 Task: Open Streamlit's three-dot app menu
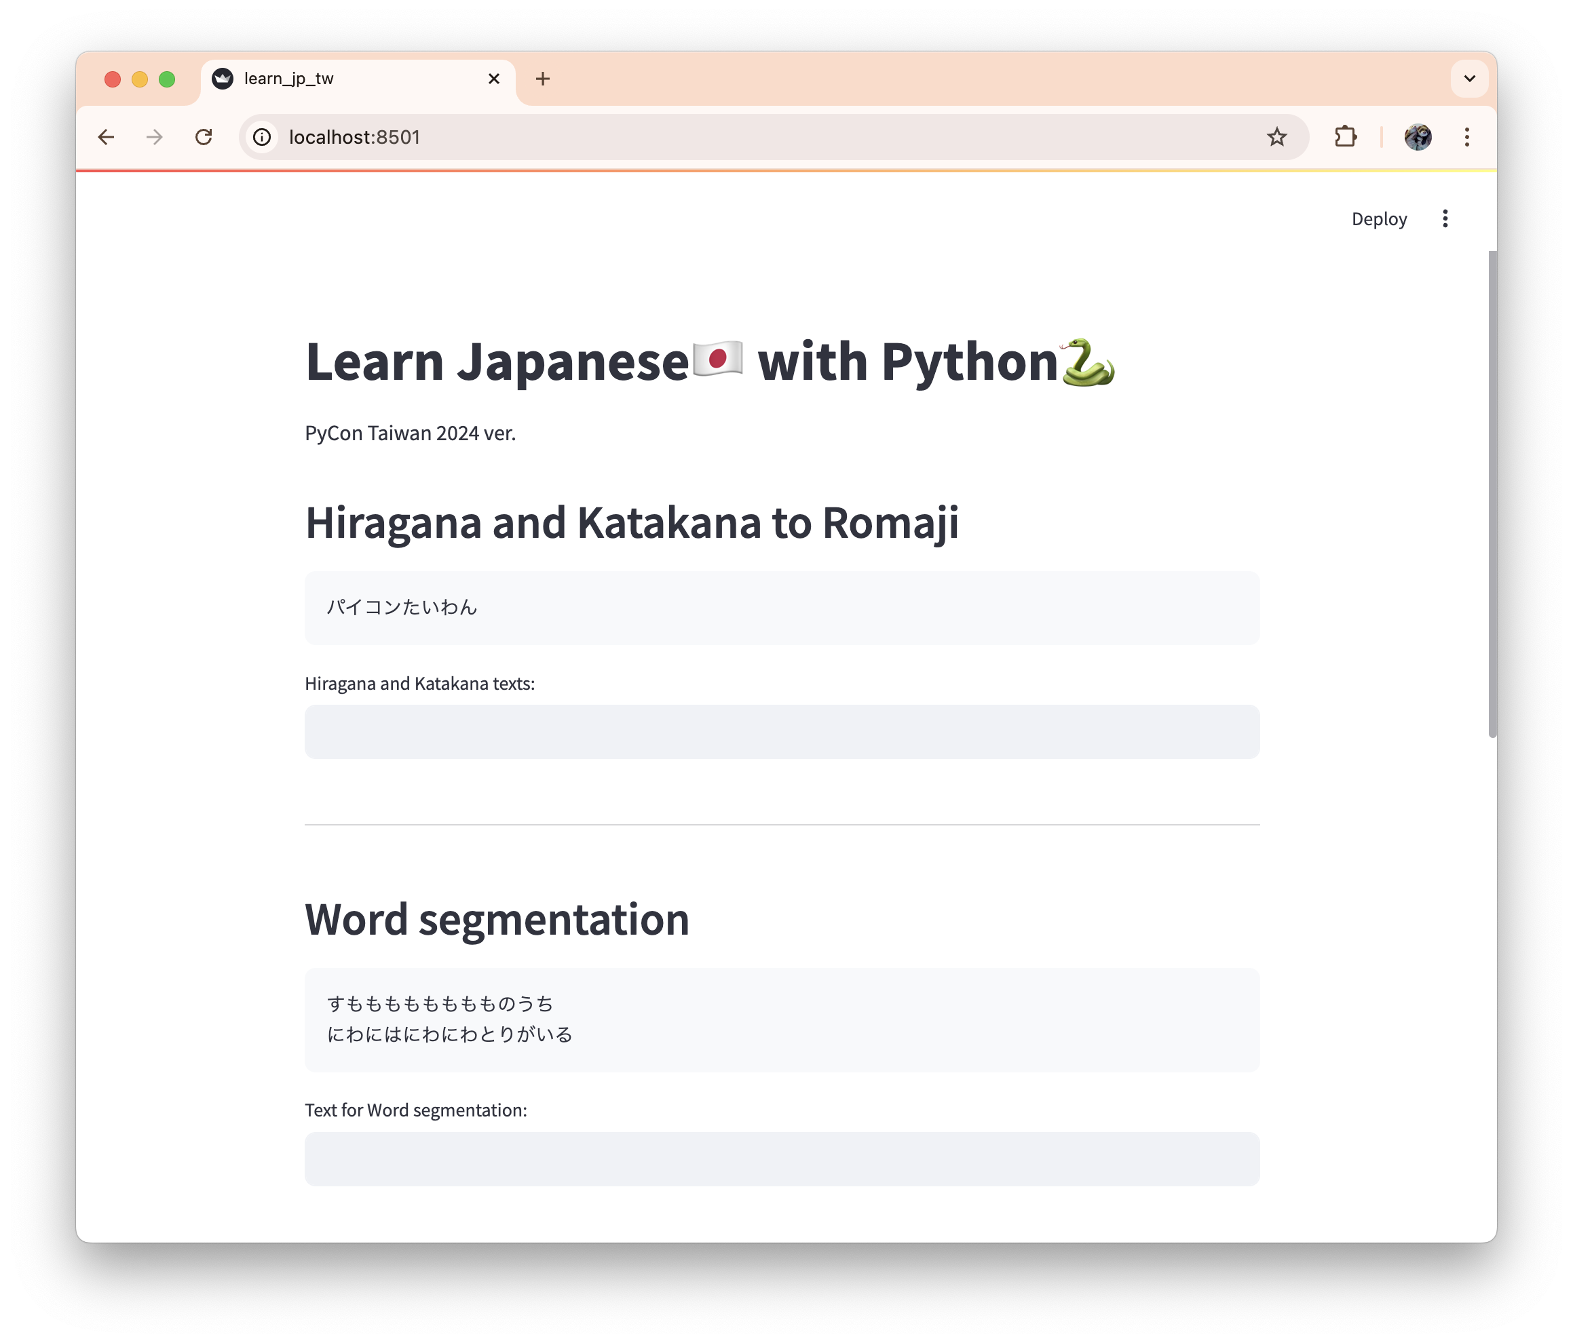[x=1445, y=219]
